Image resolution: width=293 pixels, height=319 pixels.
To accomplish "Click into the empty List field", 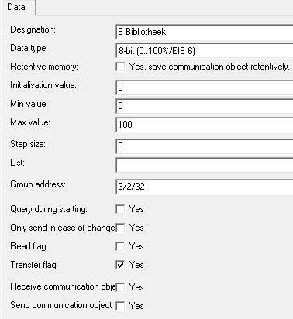I will (x=205, y=165).
